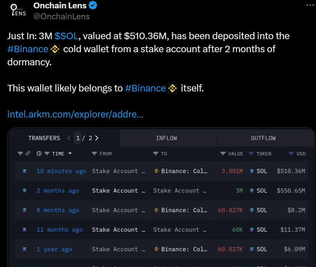Open the intel.arkm.com explorer link
Viewport: 316px width, 267px height.
75,114
